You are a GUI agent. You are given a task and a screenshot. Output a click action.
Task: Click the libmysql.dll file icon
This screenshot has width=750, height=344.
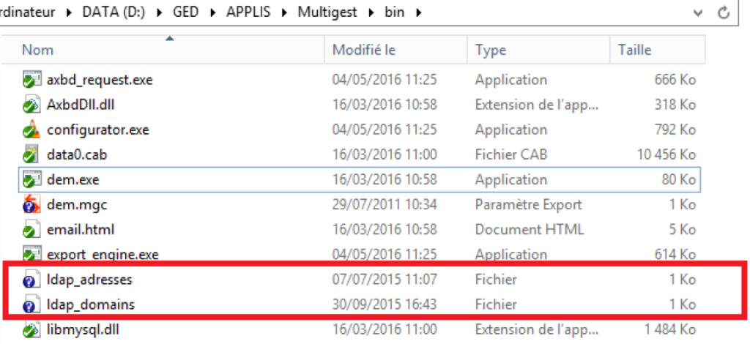pyautogui.click(x=30, y=330)
